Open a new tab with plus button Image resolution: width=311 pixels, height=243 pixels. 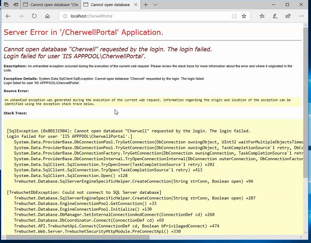click(x=146, y=5)
